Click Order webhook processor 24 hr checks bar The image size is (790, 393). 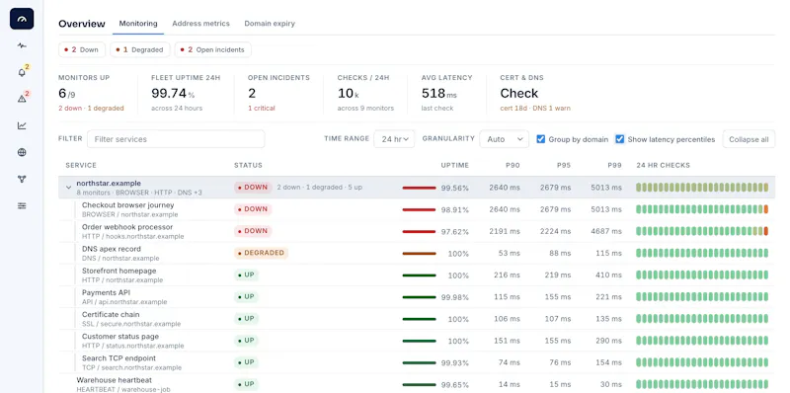[x=702, y=231]
